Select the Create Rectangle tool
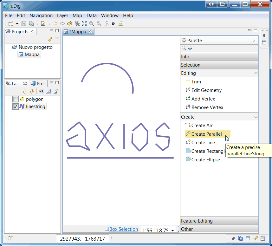 tap(205, 151)
